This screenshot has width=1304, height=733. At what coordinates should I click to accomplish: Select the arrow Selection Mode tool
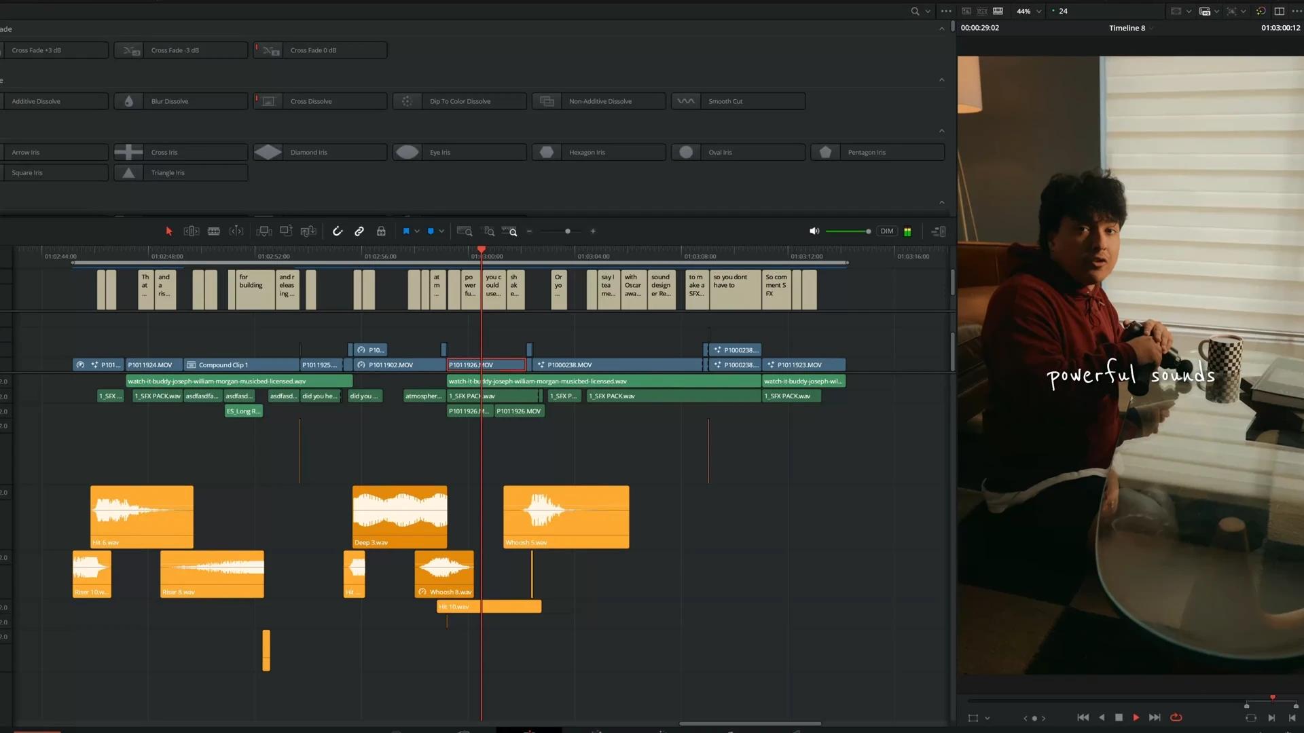169,231
